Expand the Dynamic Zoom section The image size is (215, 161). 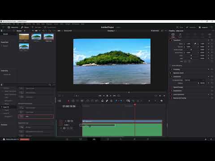[178, 73]
